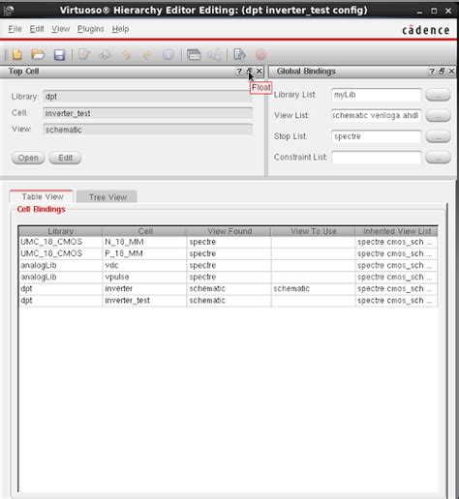Close the Top Cell panel

tap(260, 72)
